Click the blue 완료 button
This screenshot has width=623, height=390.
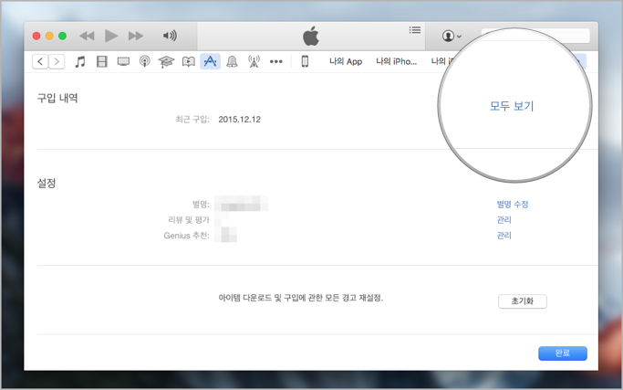pos(563,353)
